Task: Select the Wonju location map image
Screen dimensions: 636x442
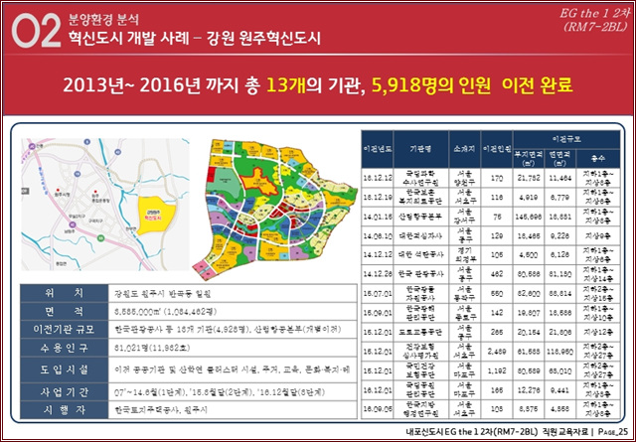Action: pyautogui.click(x=105, y=205)
